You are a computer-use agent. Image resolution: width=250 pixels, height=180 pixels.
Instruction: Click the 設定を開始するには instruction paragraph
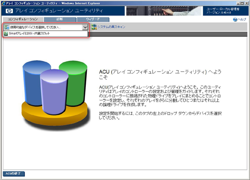[x=160, y=115]
